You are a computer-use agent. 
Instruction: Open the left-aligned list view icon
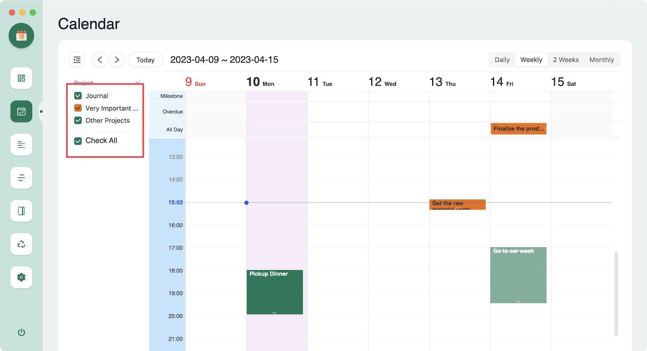click(21, 145)
